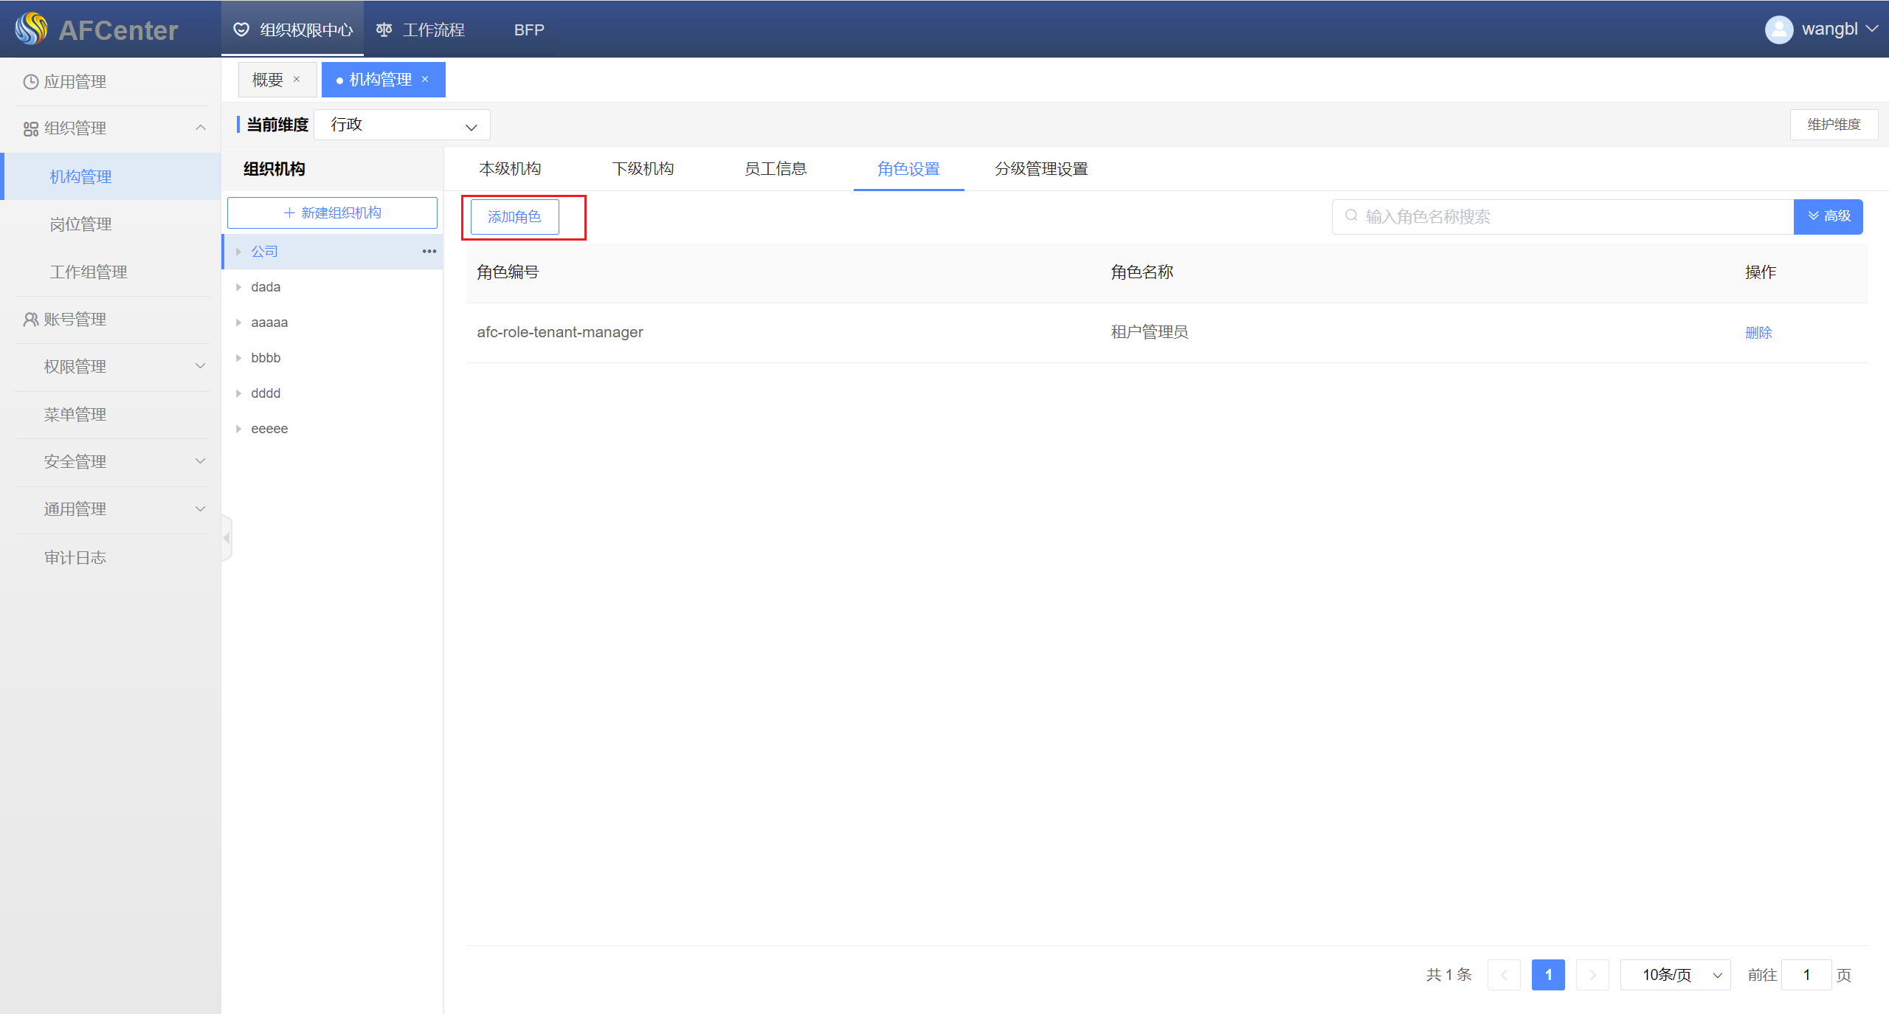Open 菜单管理 in the sidebar
Viewport: 1889px width, 1014px height.
(111, 415)
